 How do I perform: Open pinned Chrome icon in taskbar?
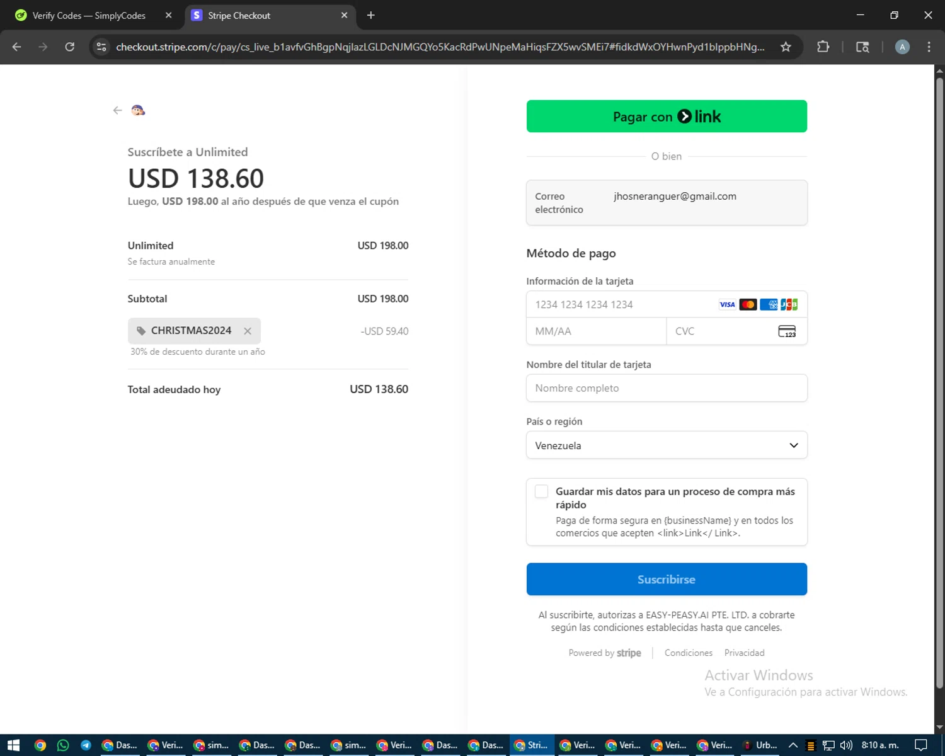[40, 745]
